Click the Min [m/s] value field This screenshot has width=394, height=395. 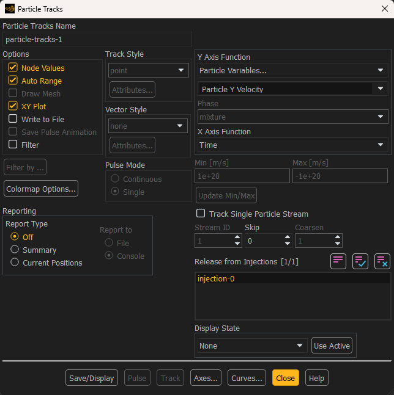(x=242, y=176)
